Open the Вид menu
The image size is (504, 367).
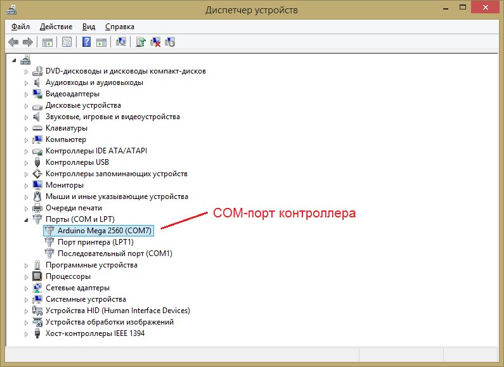(89, 27)
